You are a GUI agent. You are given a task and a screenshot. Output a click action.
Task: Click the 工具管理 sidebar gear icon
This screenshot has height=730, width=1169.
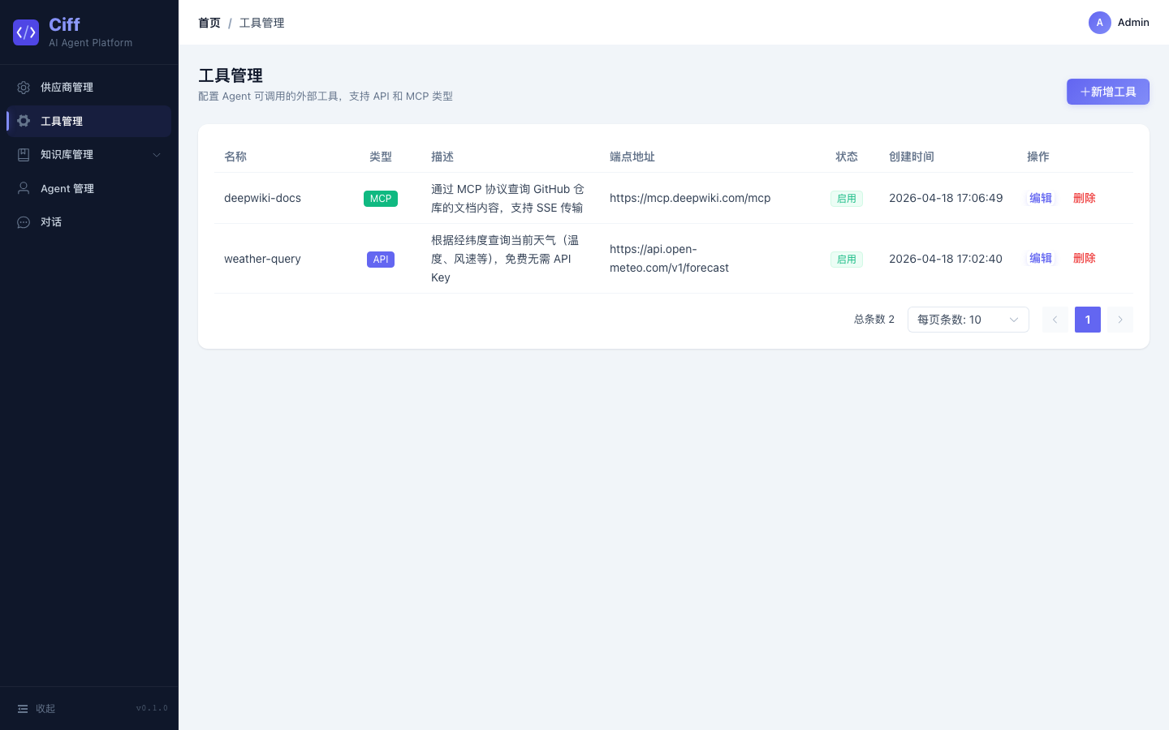24,121
